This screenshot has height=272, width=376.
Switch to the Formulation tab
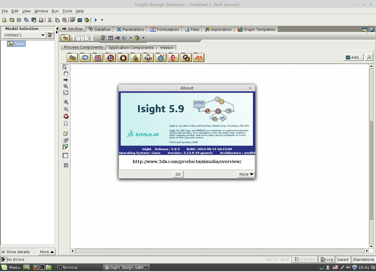(164, 29)
